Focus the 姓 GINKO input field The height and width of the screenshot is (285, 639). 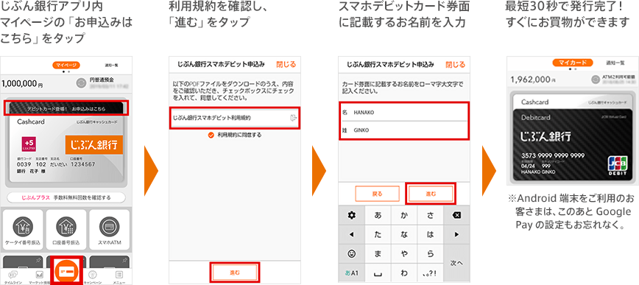(404, 130)
